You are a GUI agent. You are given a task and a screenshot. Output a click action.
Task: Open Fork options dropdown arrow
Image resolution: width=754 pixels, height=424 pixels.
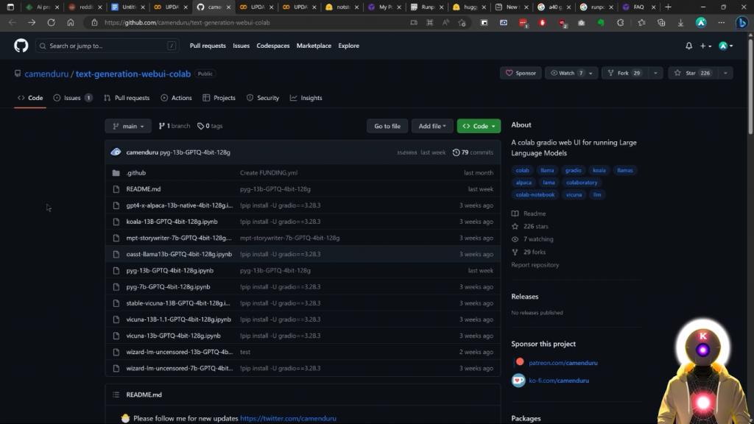[x=655, y=73]
